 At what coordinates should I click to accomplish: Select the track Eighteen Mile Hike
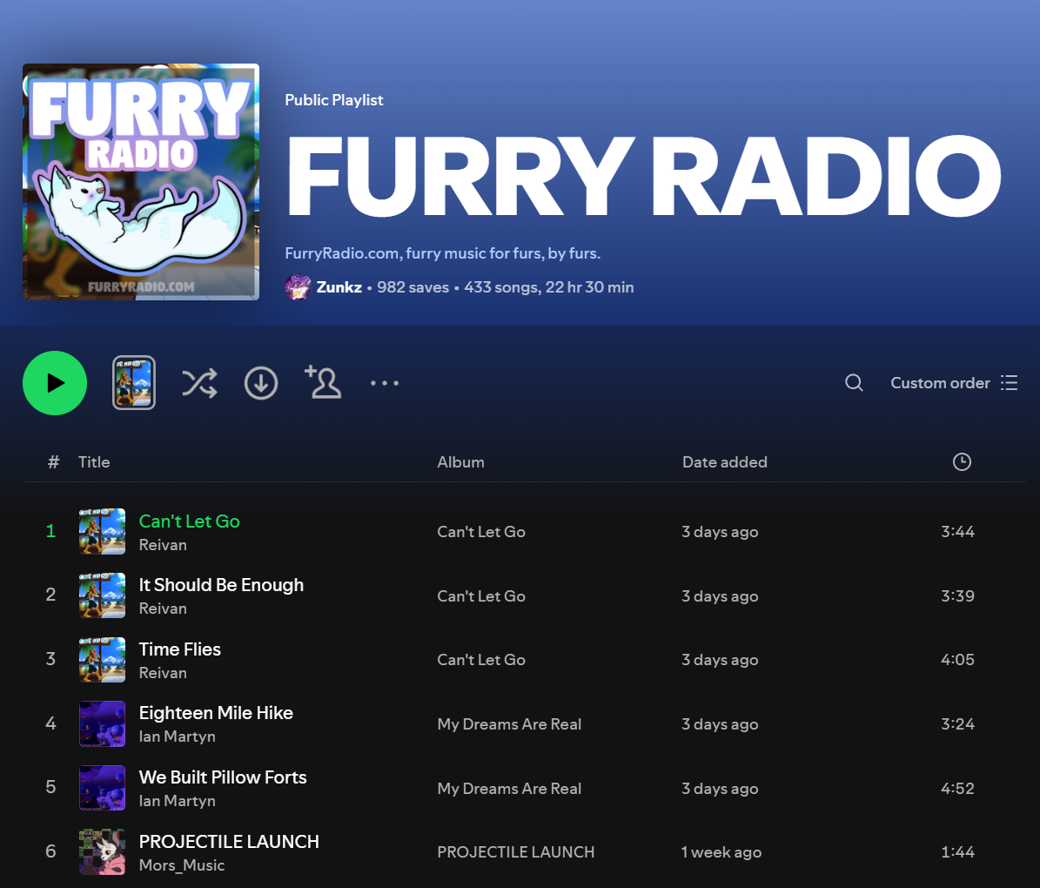point(216,713)
